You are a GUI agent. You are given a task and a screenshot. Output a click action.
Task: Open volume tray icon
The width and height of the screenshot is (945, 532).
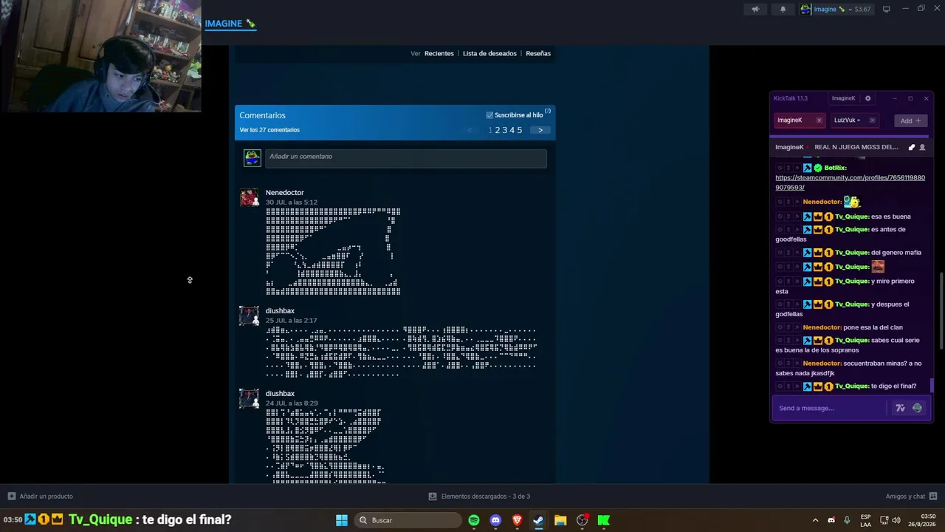(896, 520)
